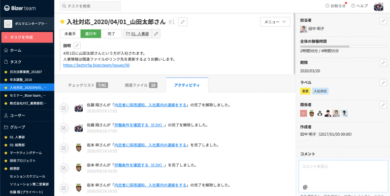Edit 担当者 via its pencil icon
390x196 pixels.
tap(383, 21)
